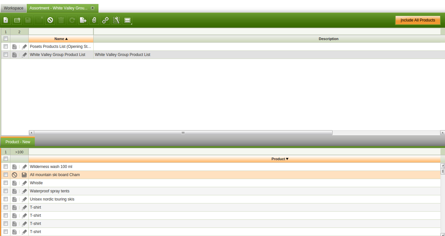The image size is (445, 236).
Task: Cancel editing the All mountain ski board row
Action: pos(14,175)
